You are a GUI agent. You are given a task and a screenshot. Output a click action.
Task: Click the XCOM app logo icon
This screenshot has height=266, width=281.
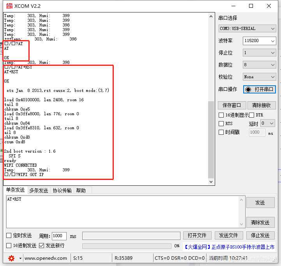coord(9,6)
